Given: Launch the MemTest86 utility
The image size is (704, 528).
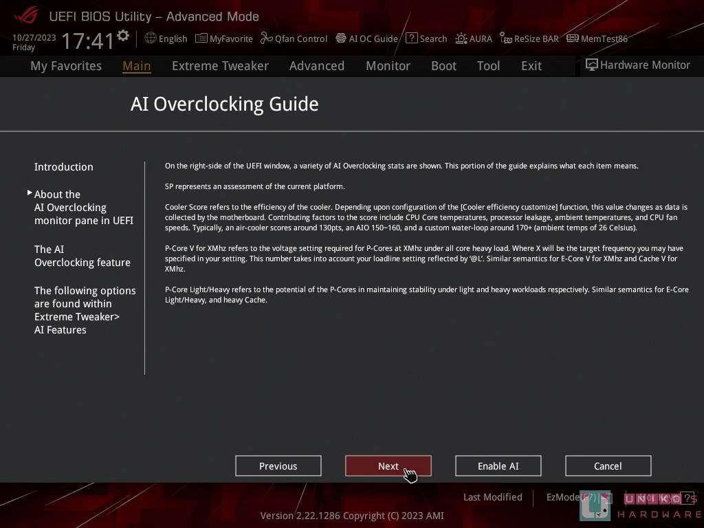Looking at the screenshot, I should coord(572,38).
